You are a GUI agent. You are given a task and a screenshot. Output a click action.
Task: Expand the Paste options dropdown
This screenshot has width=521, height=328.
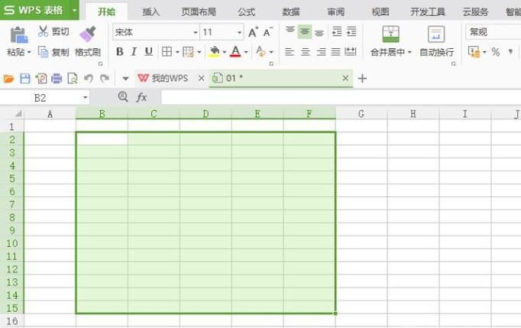(x=29, y=52)
